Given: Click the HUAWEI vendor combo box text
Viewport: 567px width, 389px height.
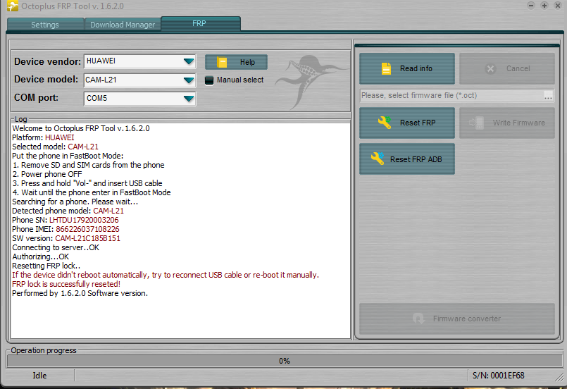Looking at the screenshot, I should coord(101,61).
